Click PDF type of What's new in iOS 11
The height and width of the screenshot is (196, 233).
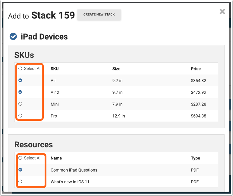[195, 182]
